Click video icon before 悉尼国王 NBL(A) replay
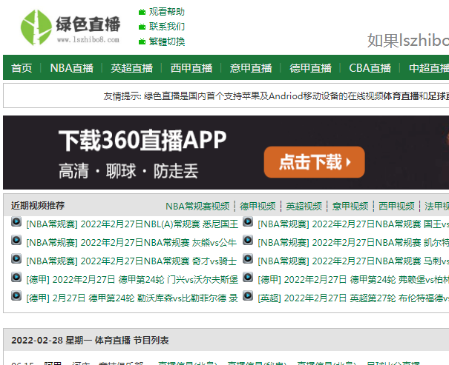The image size is (449, 365). pos(16,223)
